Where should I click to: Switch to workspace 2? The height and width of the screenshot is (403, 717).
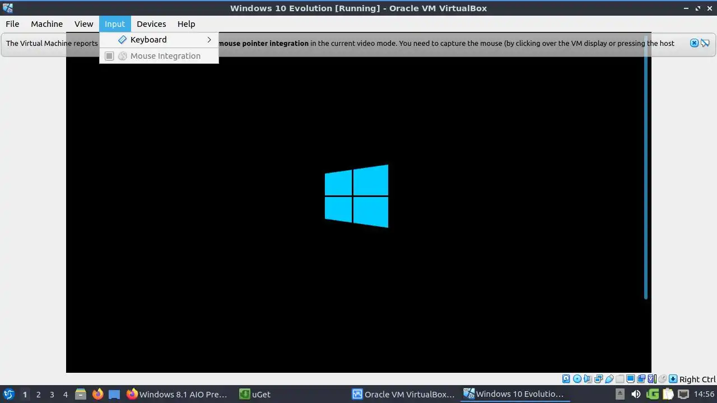(x=38, y=395)
